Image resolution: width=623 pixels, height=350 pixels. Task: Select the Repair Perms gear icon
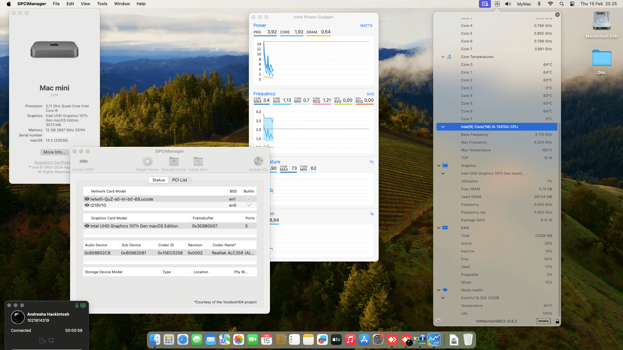click(148, 161)
